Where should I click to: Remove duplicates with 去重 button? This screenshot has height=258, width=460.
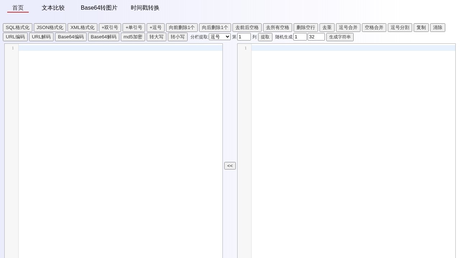click(x=327, y=28)
